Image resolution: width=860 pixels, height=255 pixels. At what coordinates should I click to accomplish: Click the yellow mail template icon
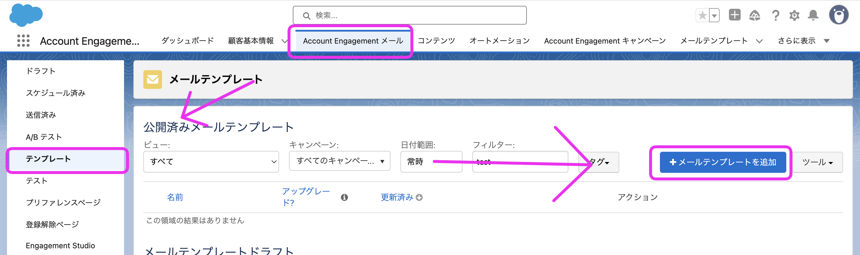click(153, 80)
